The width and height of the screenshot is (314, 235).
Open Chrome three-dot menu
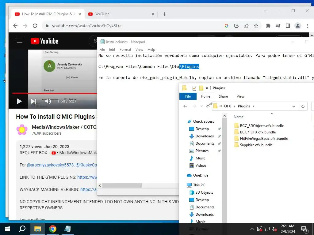[308, 26]
